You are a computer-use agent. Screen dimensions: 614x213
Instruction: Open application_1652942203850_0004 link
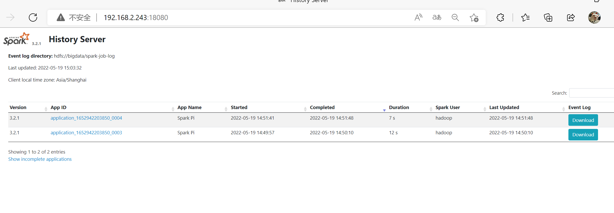click(x=86, y=118)
